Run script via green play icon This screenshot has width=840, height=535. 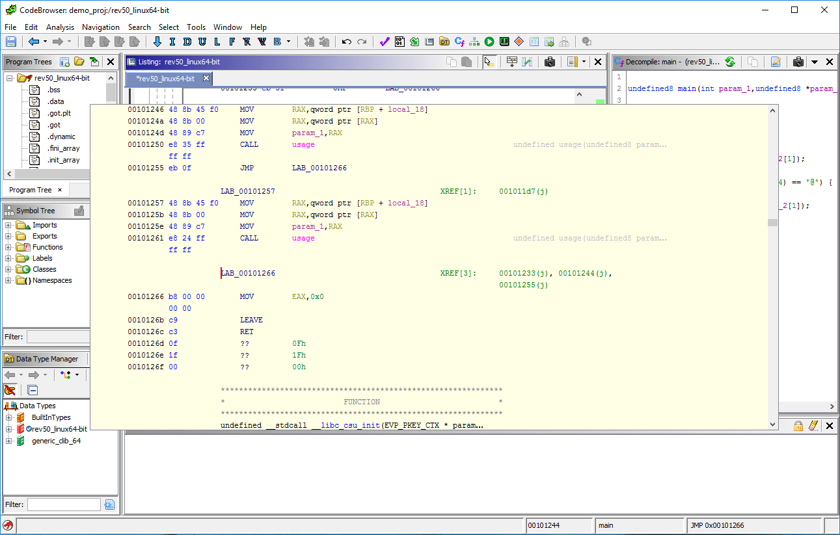click(x=489, y=42)
